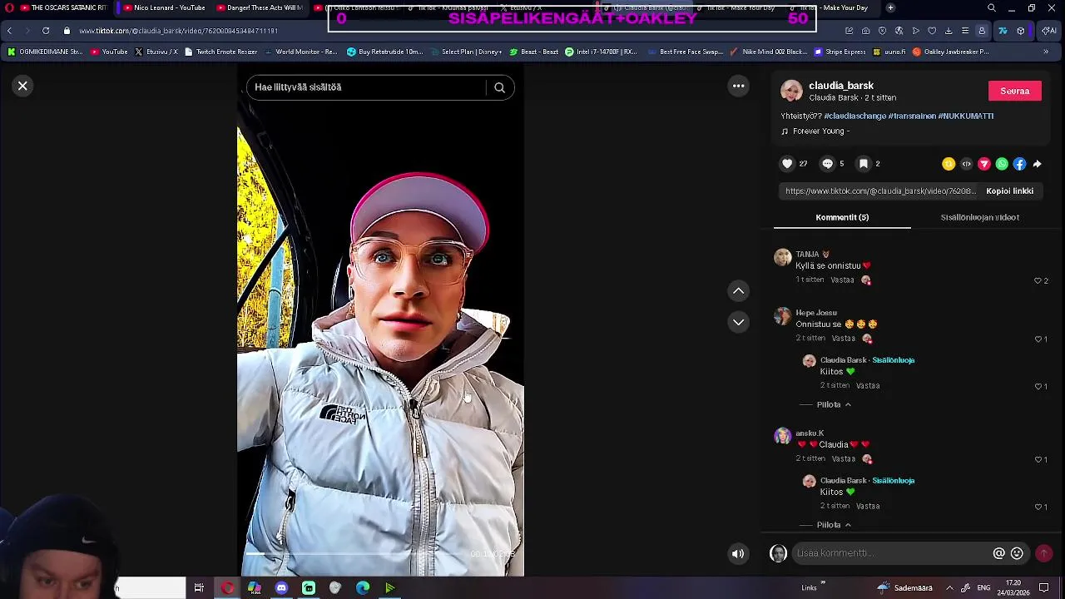1065x599 pixels.
Task: Open Forever Young music link
Action: point(820,131)
